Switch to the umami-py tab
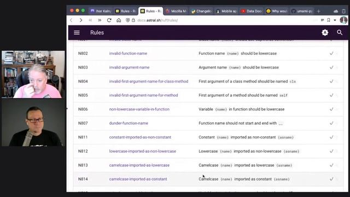This screenshot has width=350, height=197. click(302, 11)
